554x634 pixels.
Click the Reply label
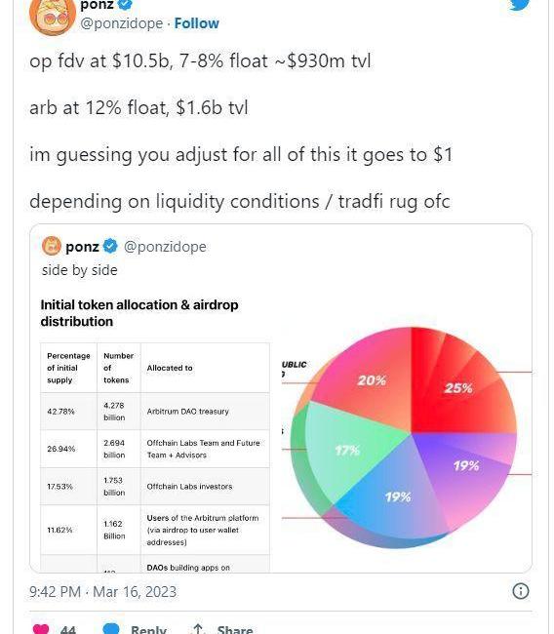[148, 629]
